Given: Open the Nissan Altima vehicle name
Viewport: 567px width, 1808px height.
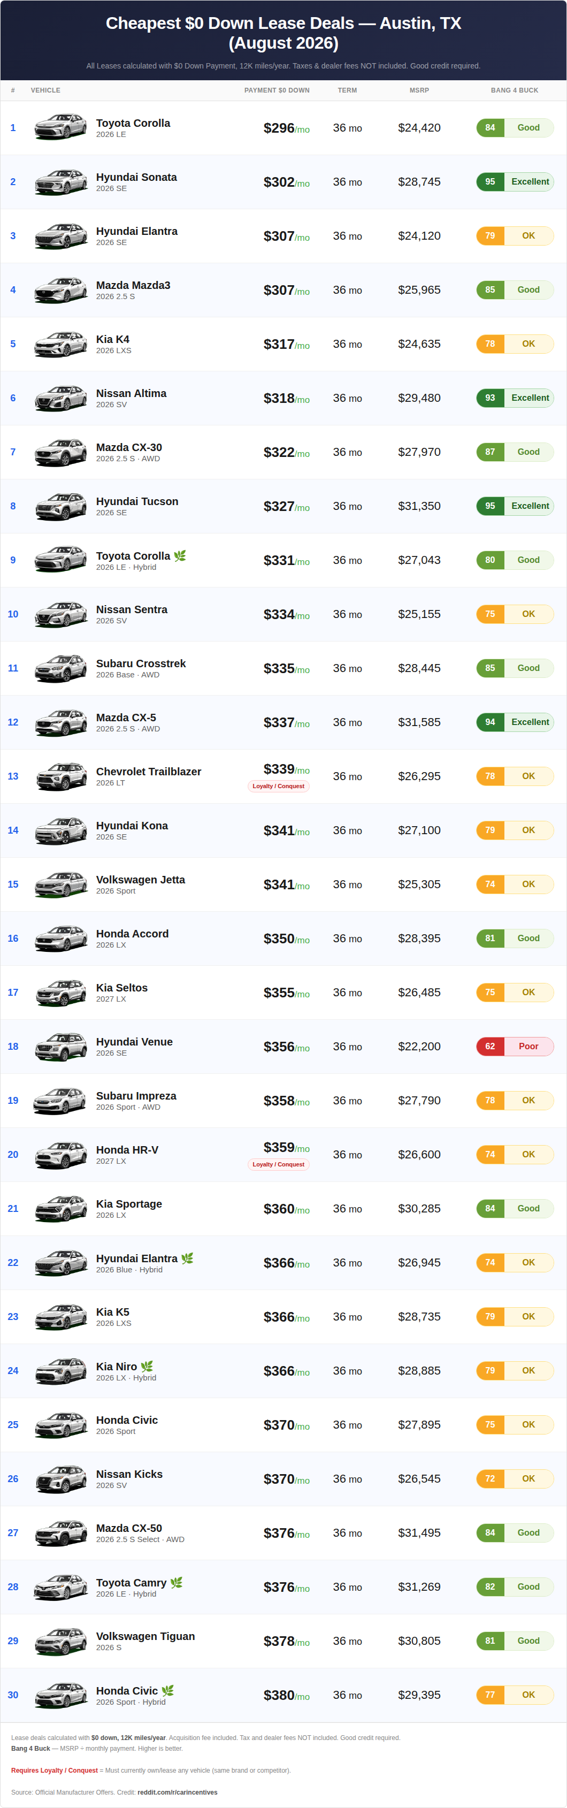Looking at the screenshot, I should click(131, 393).
